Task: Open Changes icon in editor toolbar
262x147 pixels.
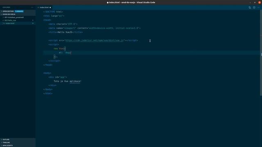Action: (250, 7)
